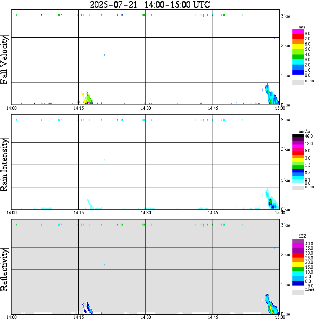The height and width of the screenshot is (324, 317).
Task: Click the blue echo after 14:15 in Reflectivity
Action: coord(88,308)
